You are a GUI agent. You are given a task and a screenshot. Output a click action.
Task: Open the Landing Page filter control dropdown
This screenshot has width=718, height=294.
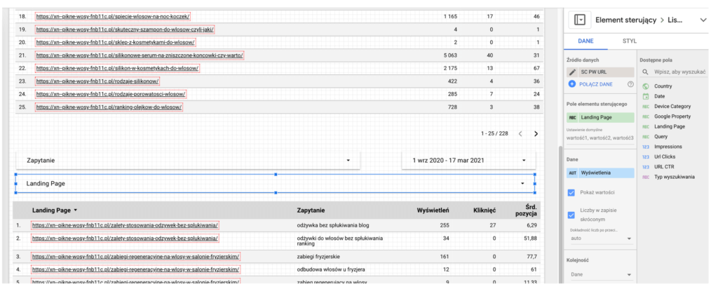click(522, 183)
